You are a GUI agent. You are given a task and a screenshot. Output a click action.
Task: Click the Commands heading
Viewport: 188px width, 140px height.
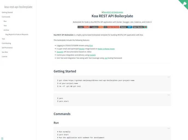[x=62, y=114]
